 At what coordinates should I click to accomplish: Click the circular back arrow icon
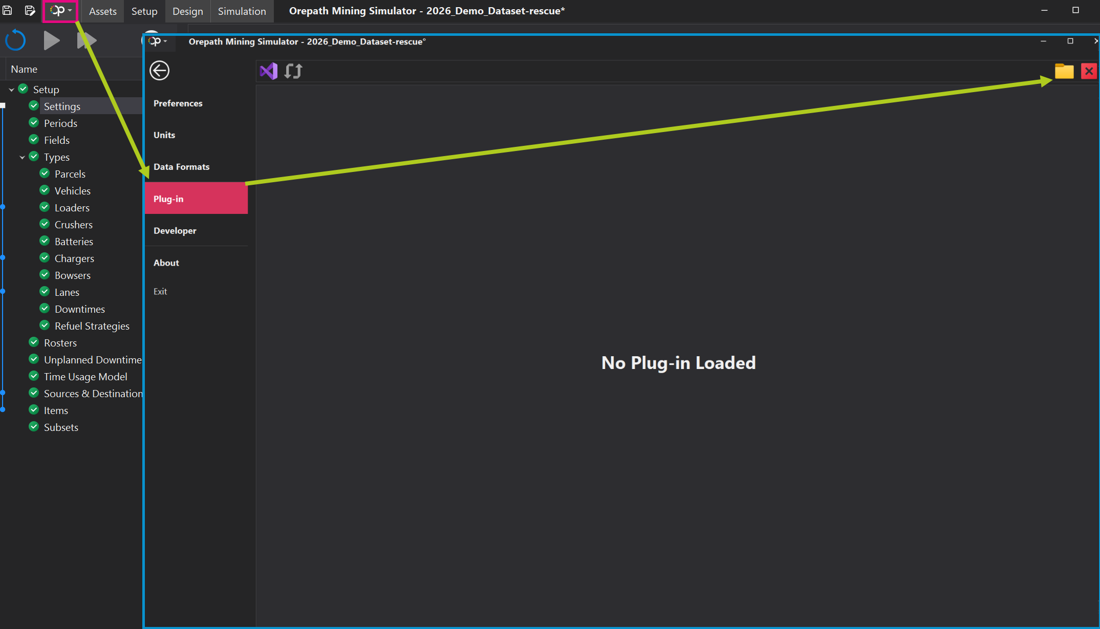(x=159, y=71)
